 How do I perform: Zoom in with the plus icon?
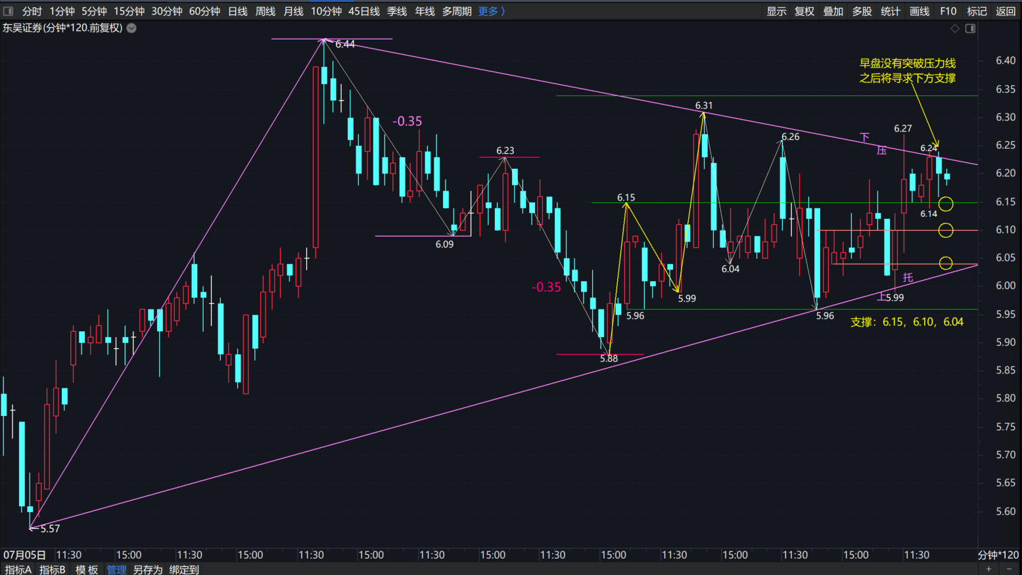pyautogui.click(x=988, y=569)
